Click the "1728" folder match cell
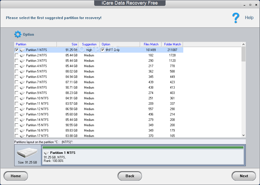This screenshot has width=260, height=185. [x=172, y=55]
